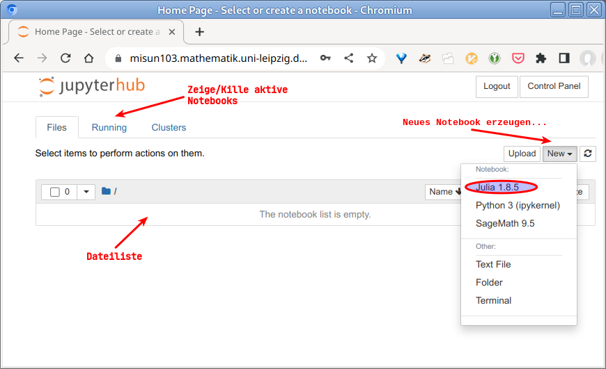This screenshot has height=369, width=606.
Task: Create a Python 3 (ipykernel) notebook
Action: tap(518, 205)
